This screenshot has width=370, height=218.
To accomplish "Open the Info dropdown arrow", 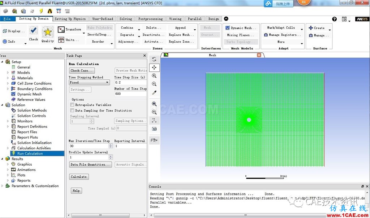I will [25, 44].
